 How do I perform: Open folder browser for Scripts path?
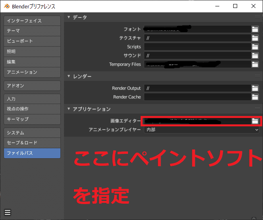click(255, 47)
